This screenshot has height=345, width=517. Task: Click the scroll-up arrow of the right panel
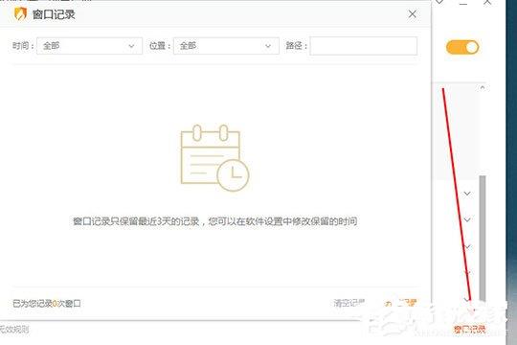[483, 87]
